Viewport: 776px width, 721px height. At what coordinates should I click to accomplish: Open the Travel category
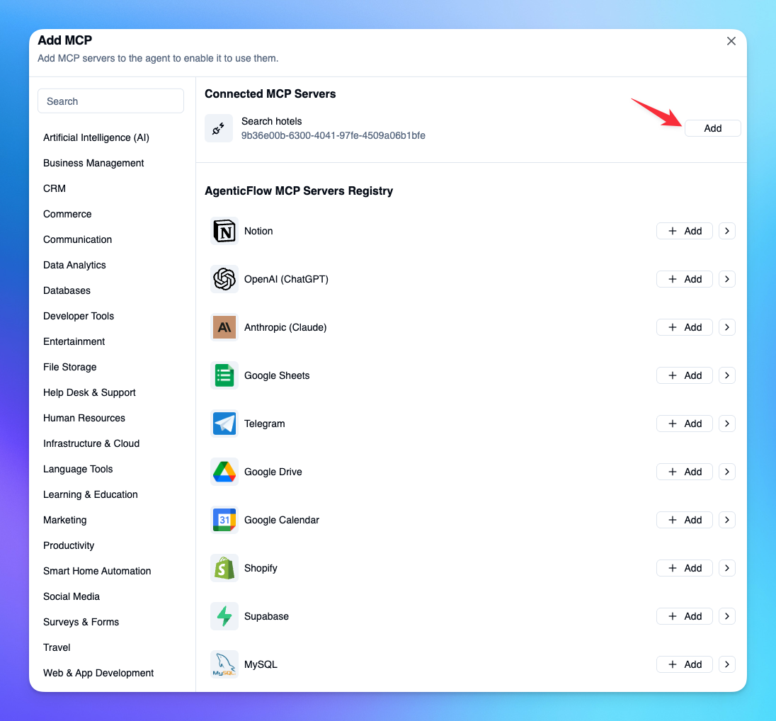pos(57,647)
